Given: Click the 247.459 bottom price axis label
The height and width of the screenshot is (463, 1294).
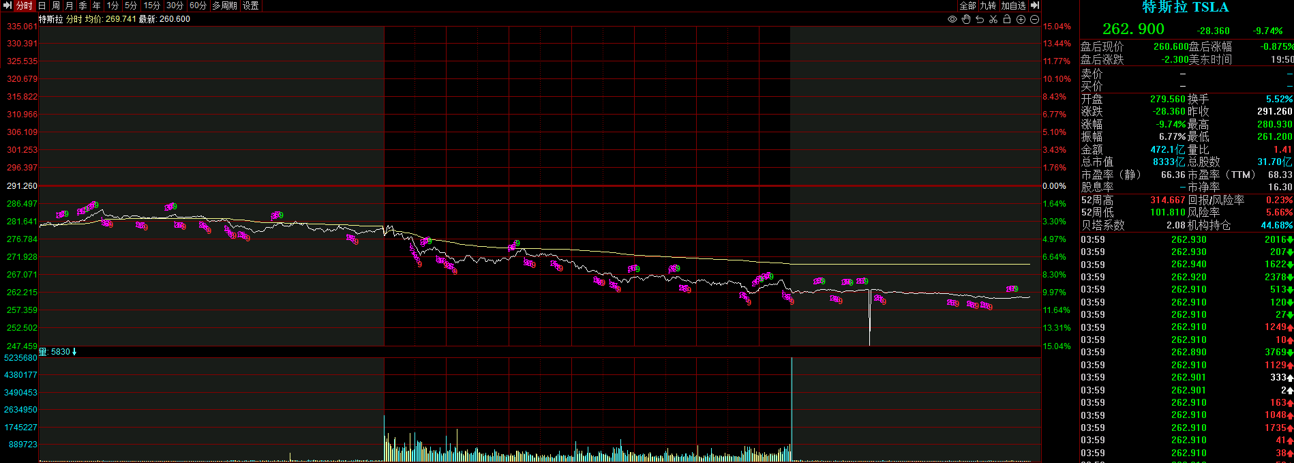Looking at the screenshot, I should coord(22,346).
